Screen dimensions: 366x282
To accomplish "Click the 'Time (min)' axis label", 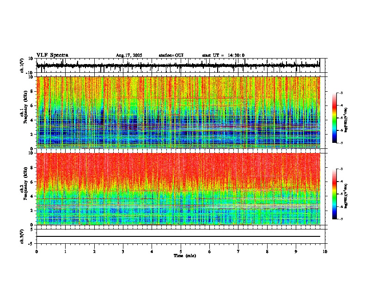I will coord(185,256).
